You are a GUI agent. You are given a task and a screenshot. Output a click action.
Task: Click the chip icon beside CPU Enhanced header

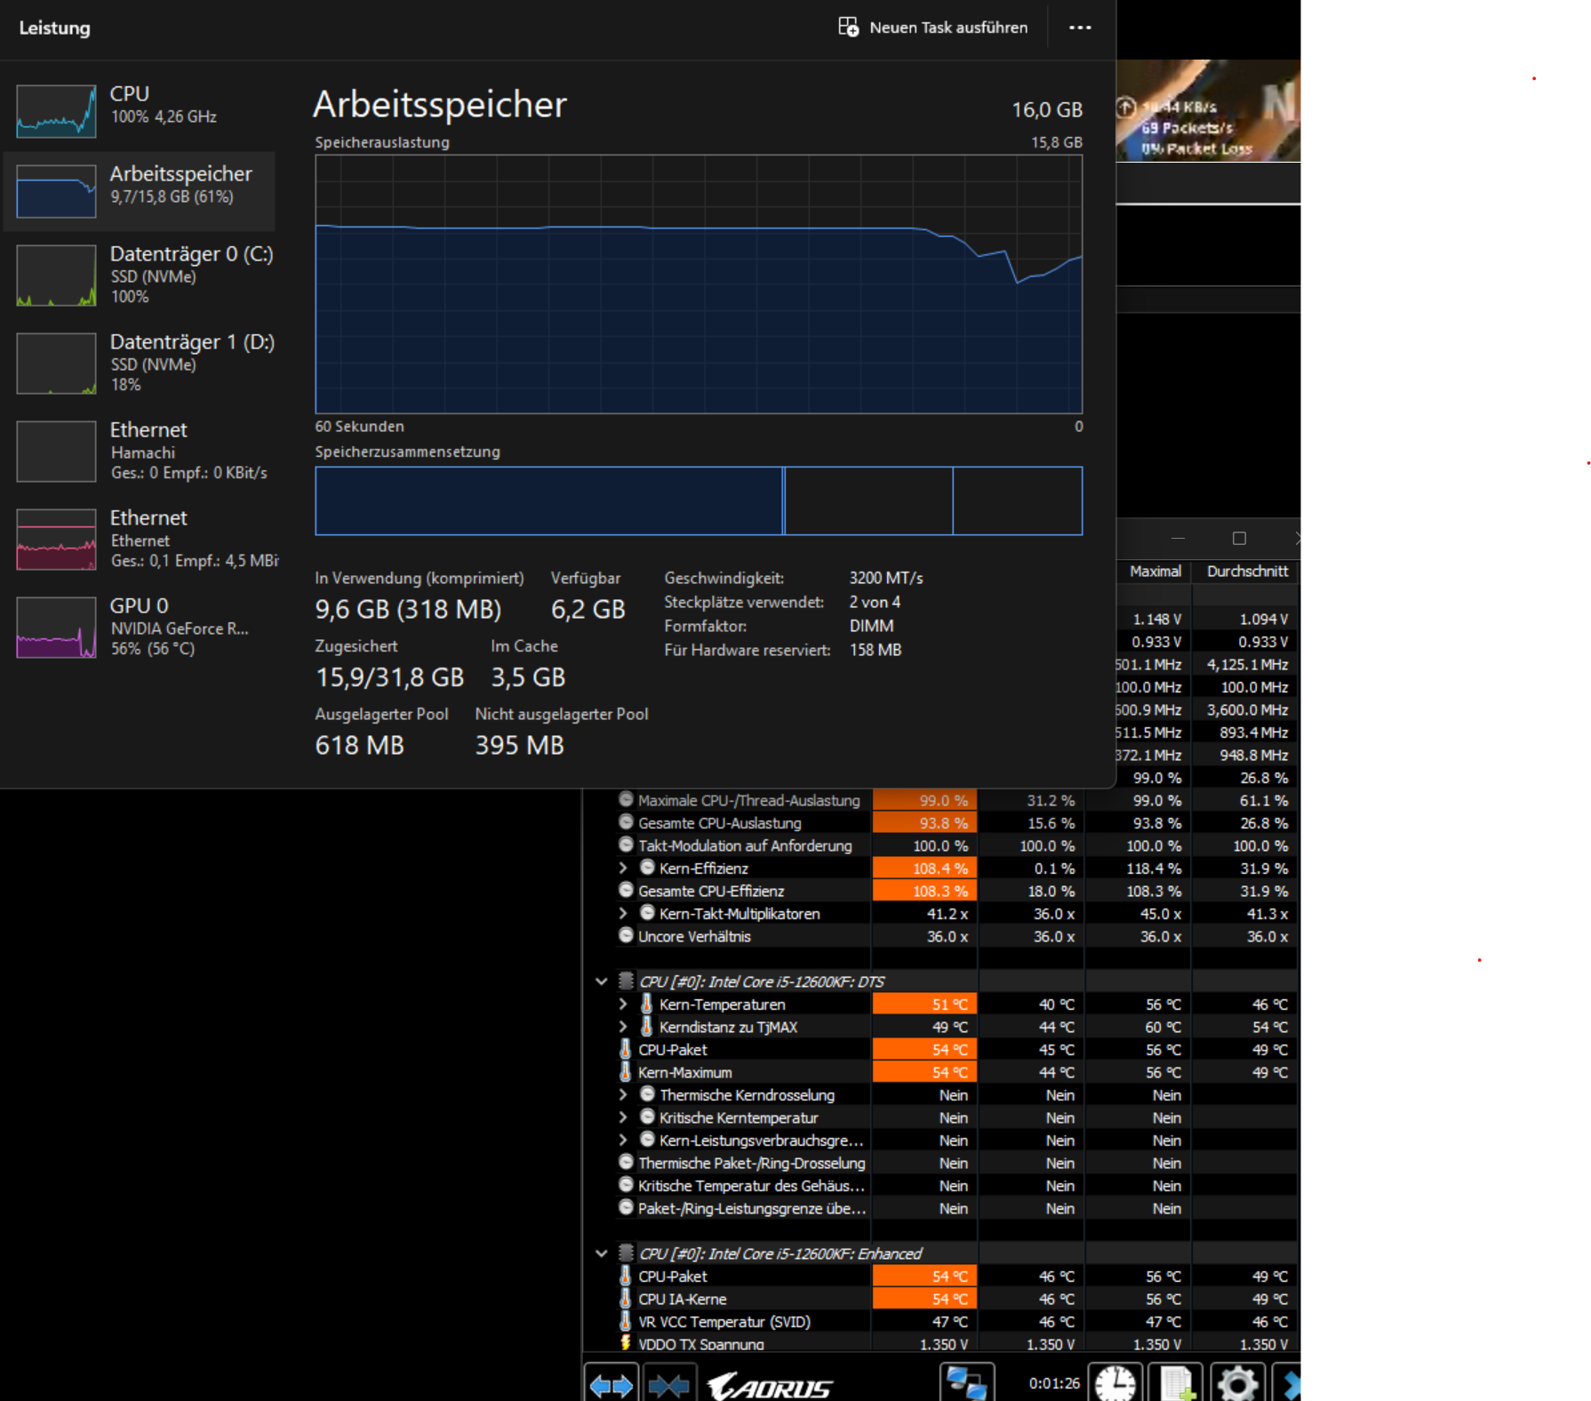click(626, 1253)
